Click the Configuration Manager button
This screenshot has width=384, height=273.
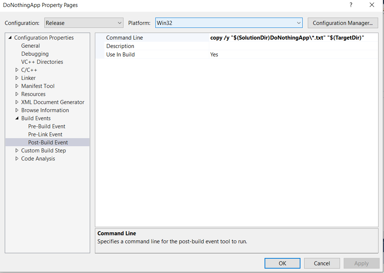tap(343, 23)
